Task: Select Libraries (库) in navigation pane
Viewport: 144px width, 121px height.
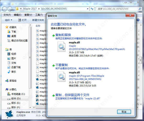Action: (x=9, y=49)
